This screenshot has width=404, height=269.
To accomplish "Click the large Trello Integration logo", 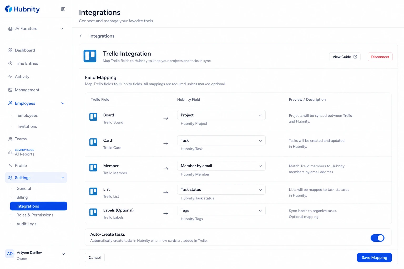I will [x=90, y=56].
